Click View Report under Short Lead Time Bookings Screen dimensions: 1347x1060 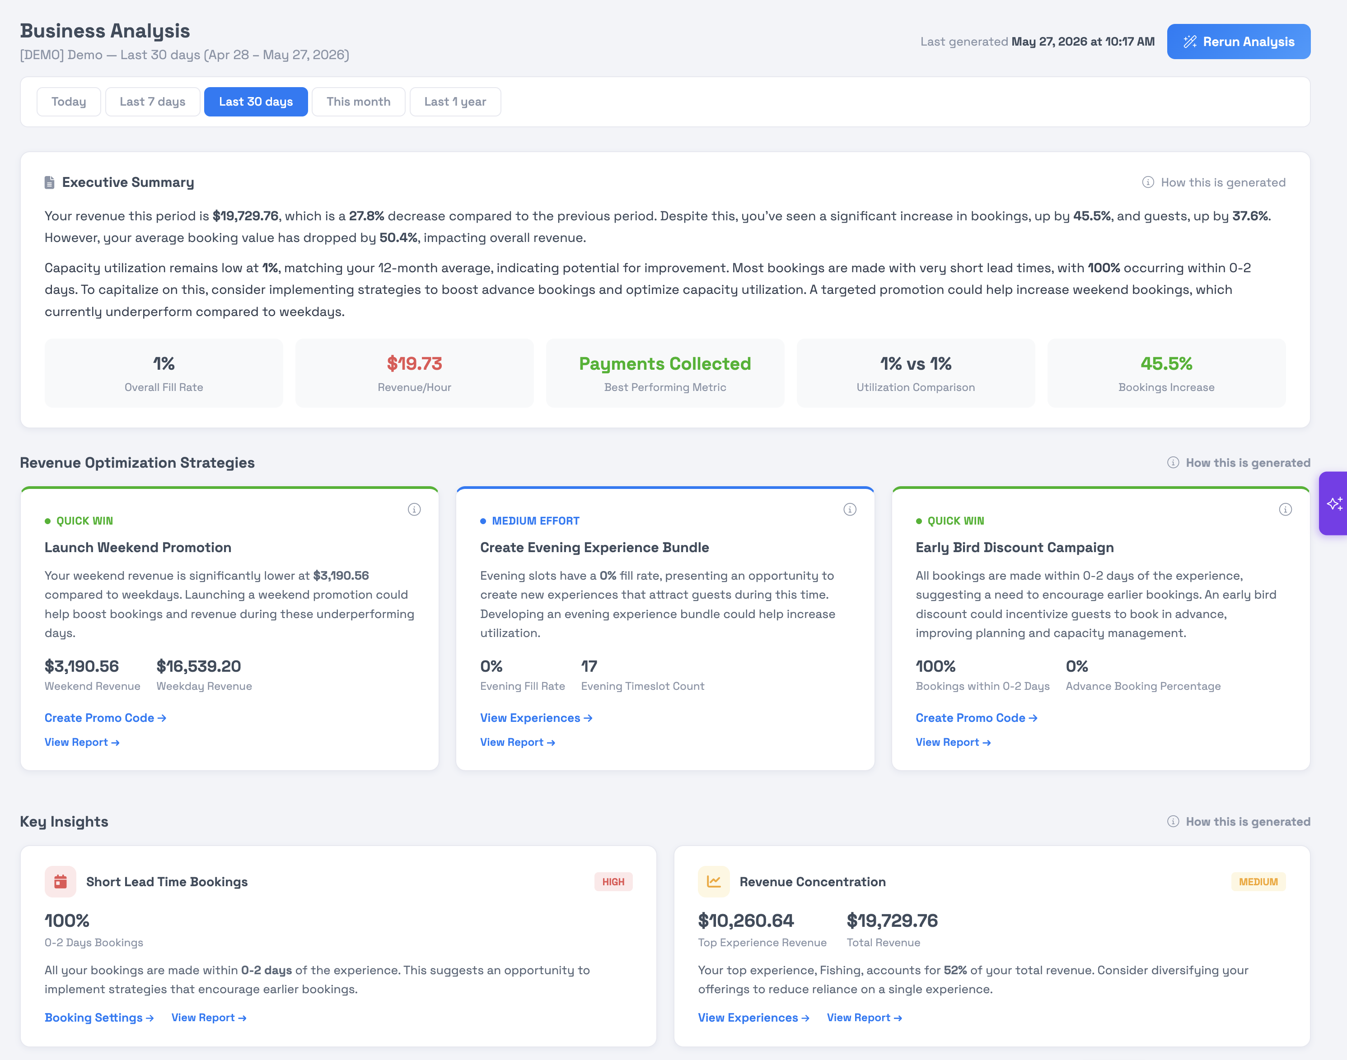coord(209,1018)
